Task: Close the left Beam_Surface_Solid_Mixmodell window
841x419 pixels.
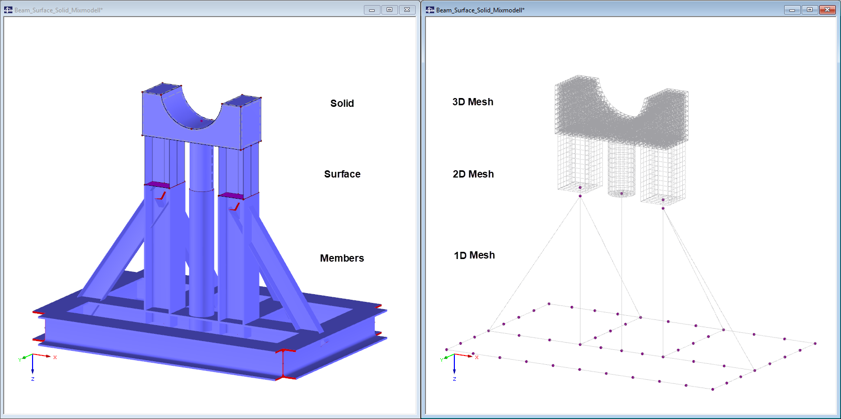Action: tap(407, 10)
